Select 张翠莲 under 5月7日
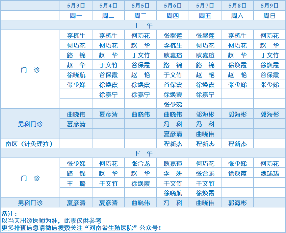286x233 pixels. (205, 35)
